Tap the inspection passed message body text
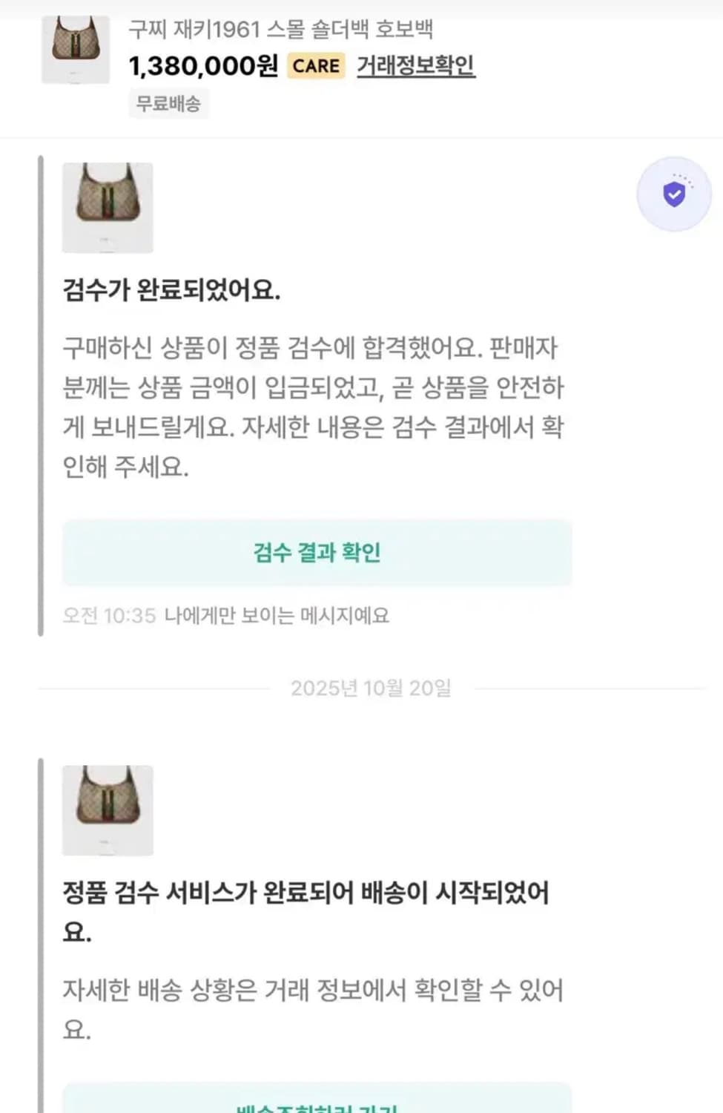Image resolution: width=723 pixels, height=1113 pixels. tap(313, 407)
